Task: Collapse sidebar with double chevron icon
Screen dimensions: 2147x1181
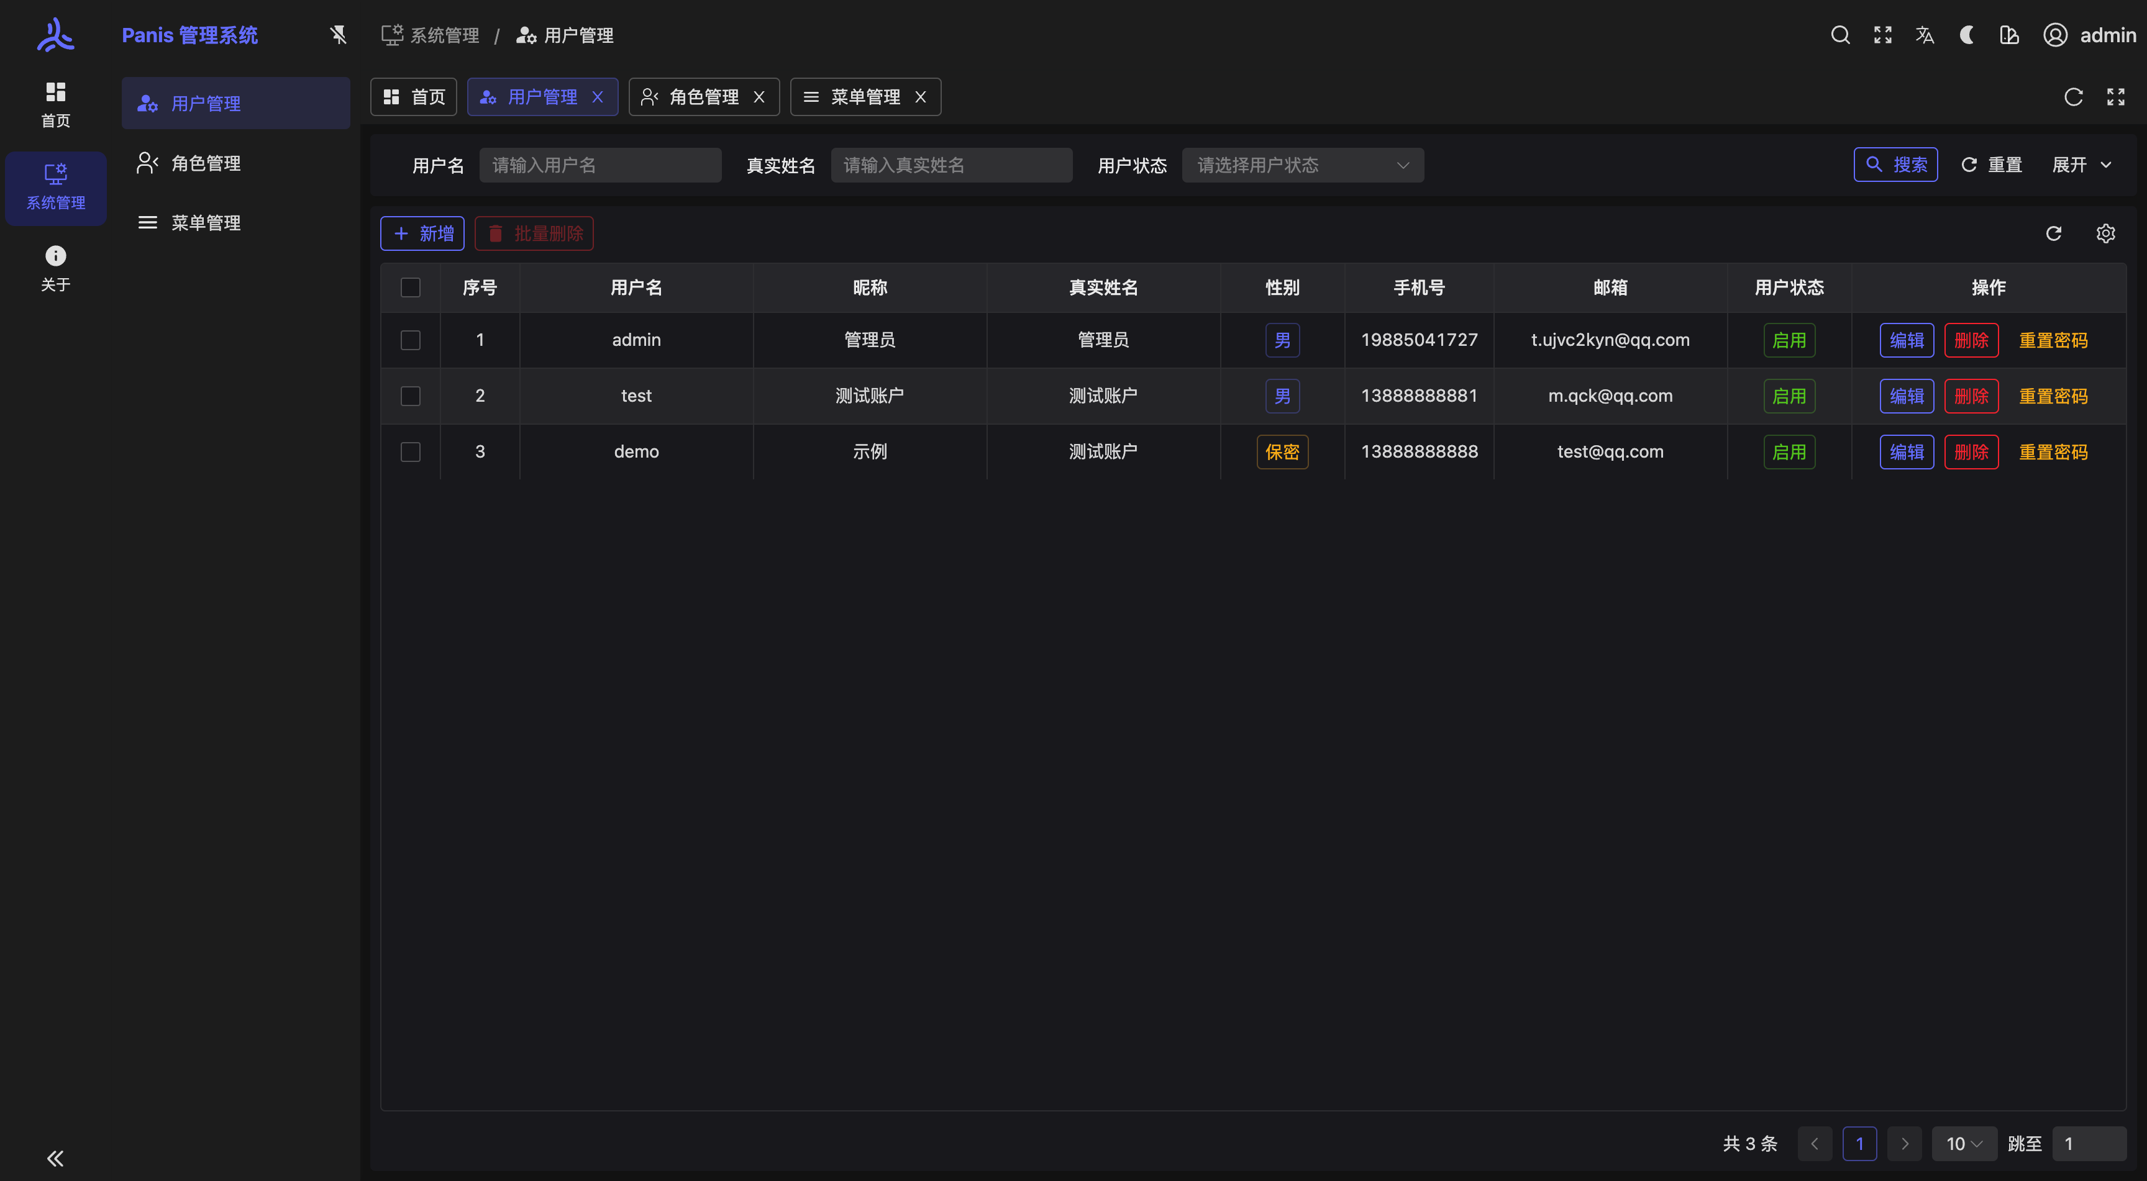Action: coord(55,1157)
